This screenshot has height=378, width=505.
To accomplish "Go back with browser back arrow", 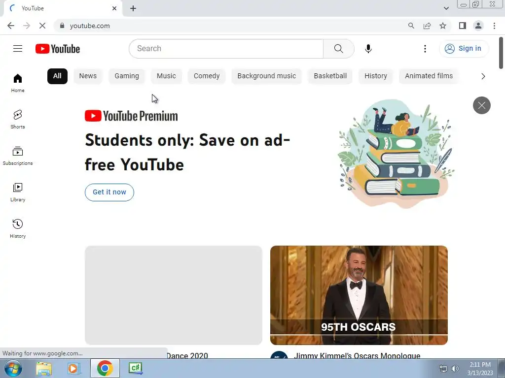I will 11,26.
